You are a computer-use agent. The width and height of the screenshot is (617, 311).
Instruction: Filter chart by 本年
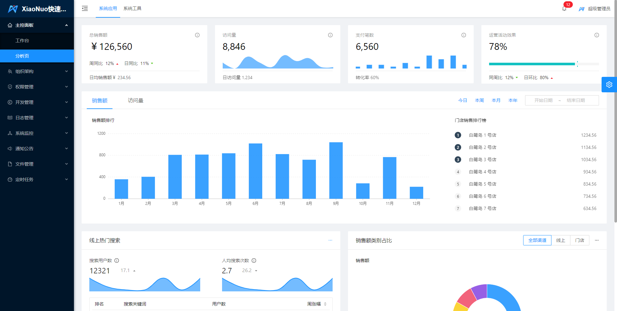click(513, 100)
